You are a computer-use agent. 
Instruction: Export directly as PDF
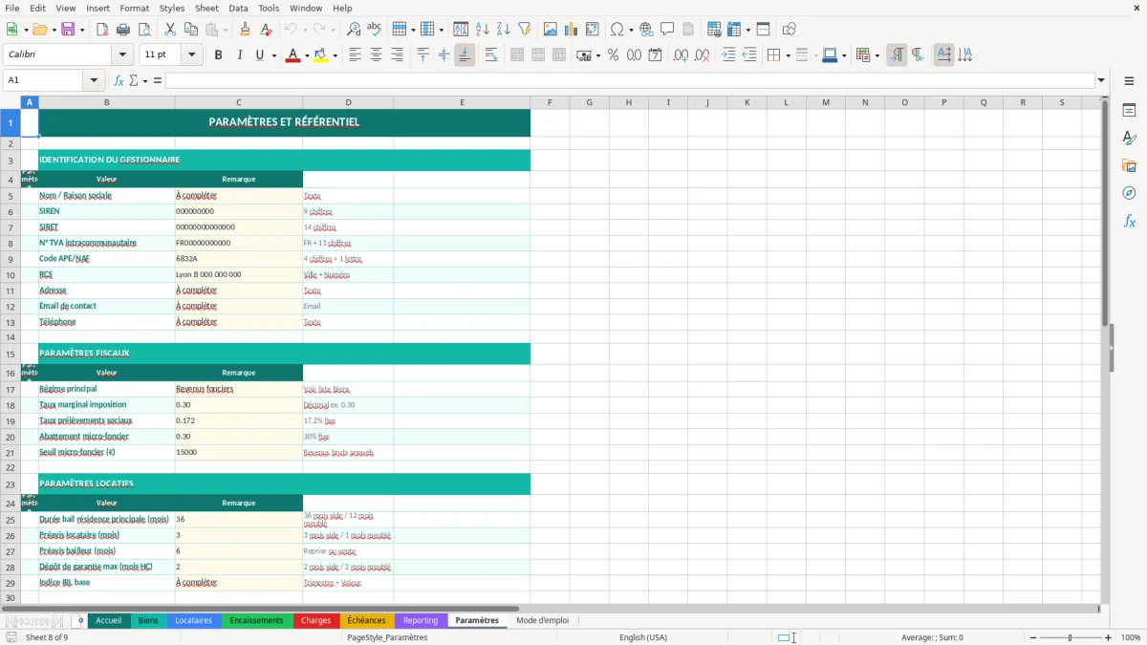click(102, 30)
